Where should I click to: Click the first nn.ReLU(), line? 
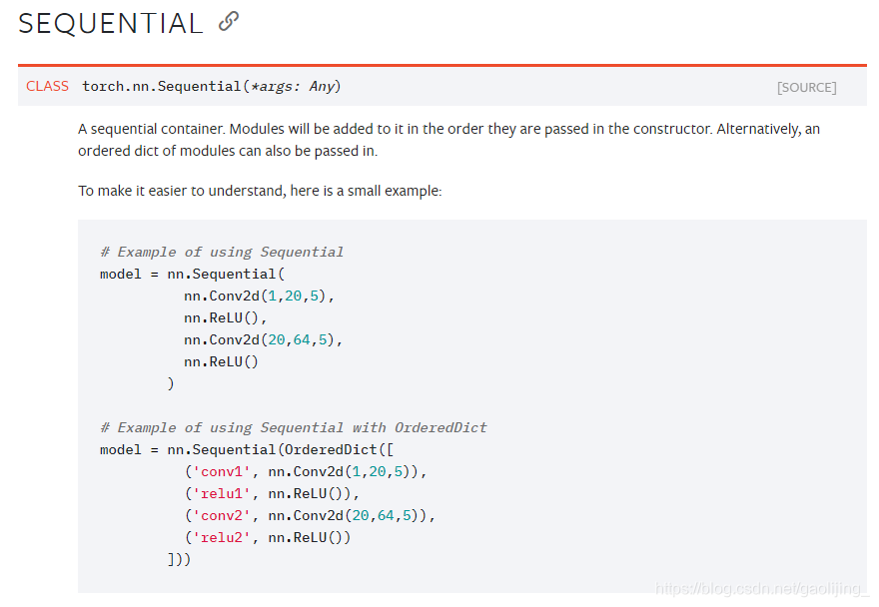(x=226, y=318)
